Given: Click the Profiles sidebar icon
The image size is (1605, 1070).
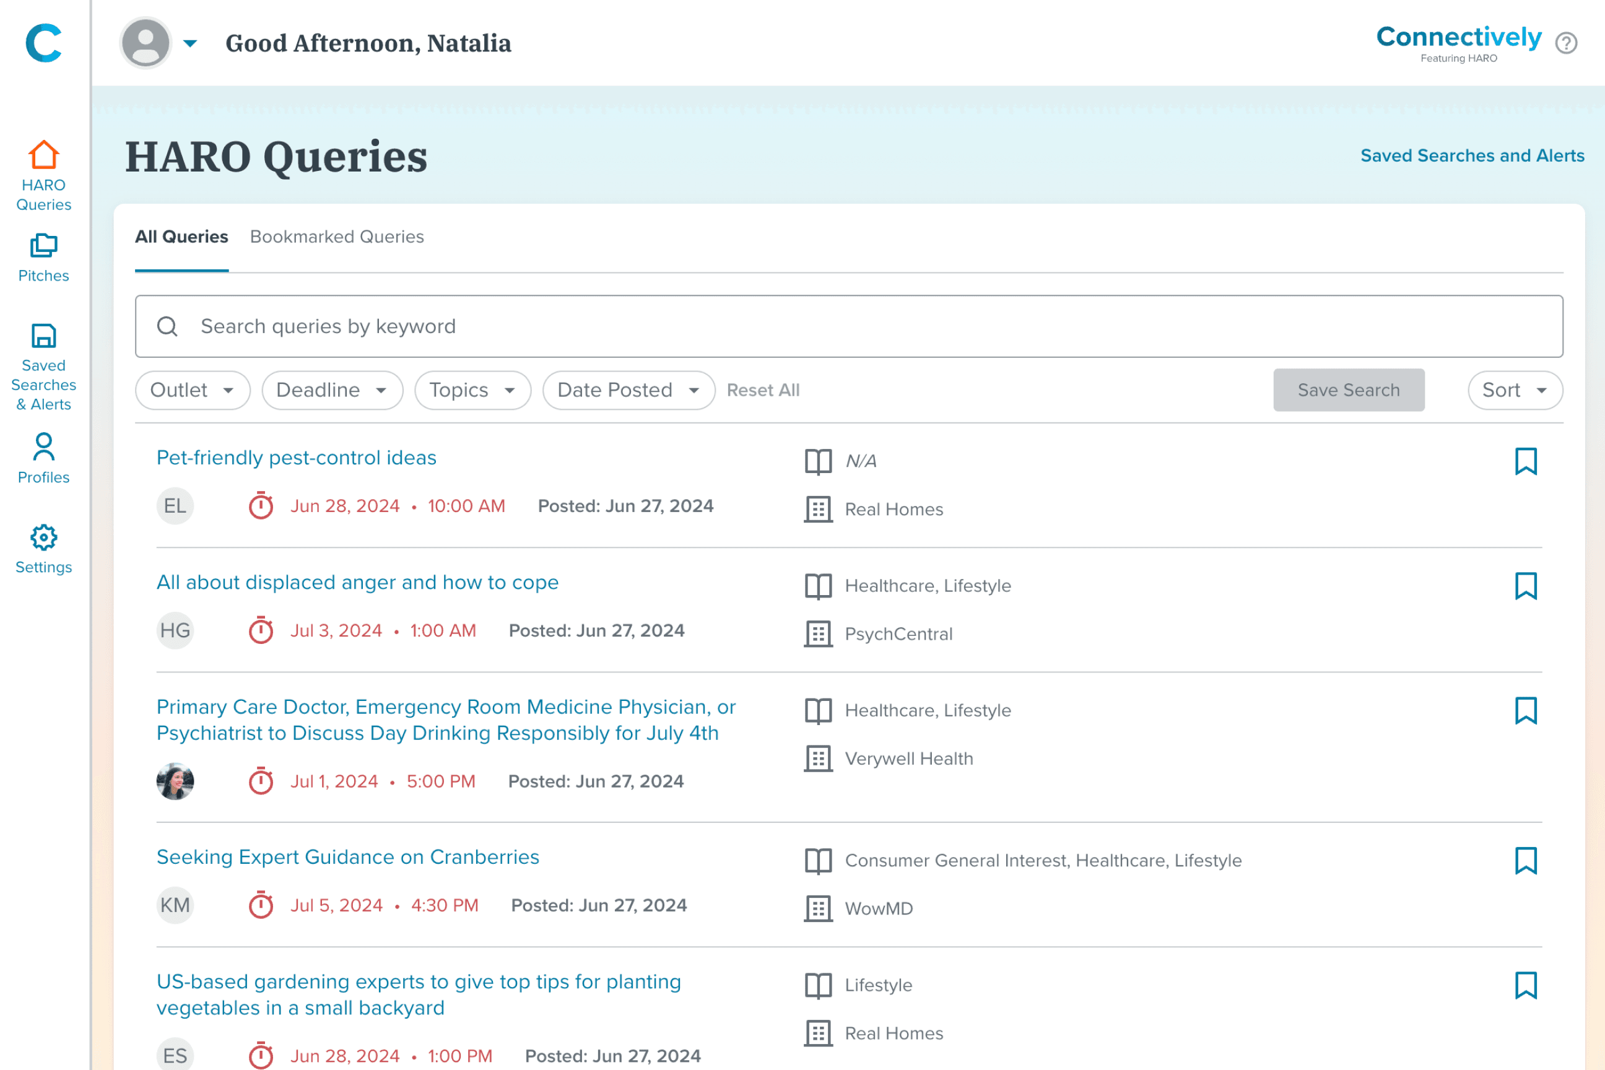Looking at the screenshot, I should coord(44,459).
